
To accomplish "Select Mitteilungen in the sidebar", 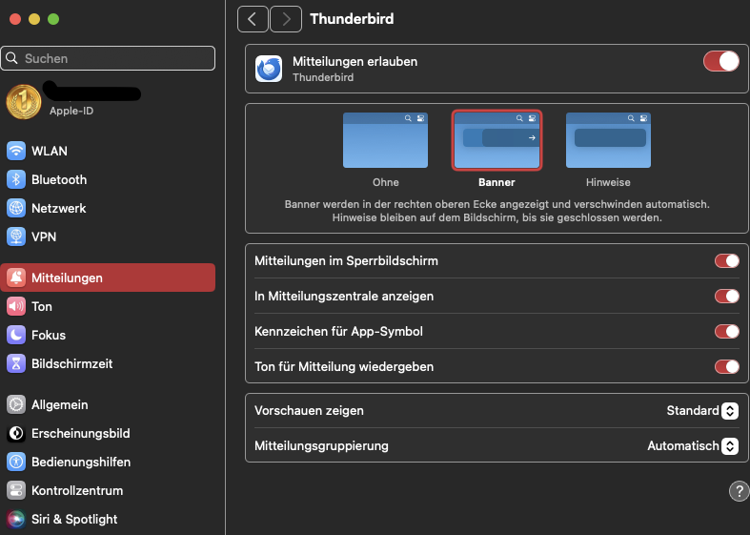I will [108, 278].
